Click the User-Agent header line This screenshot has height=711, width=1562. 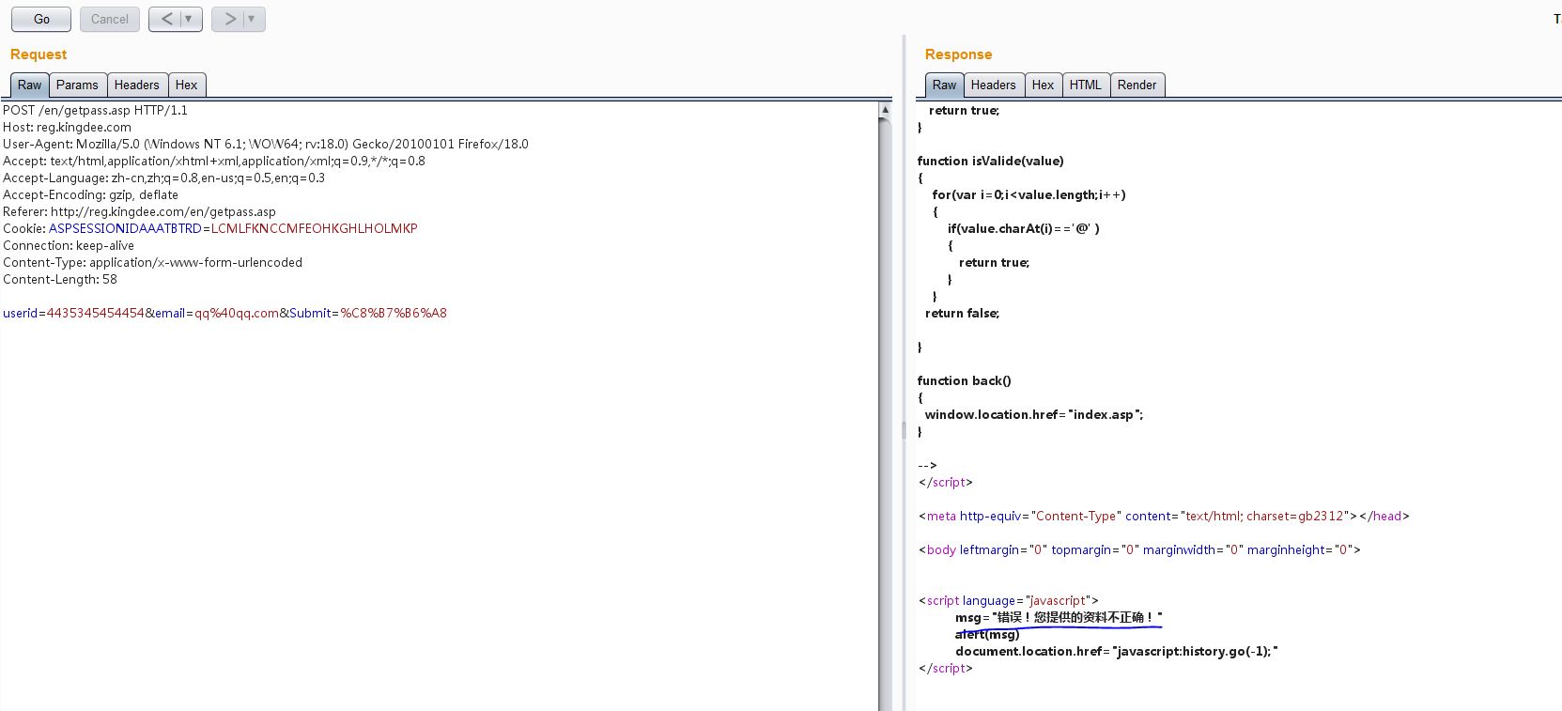coord(266,144)
